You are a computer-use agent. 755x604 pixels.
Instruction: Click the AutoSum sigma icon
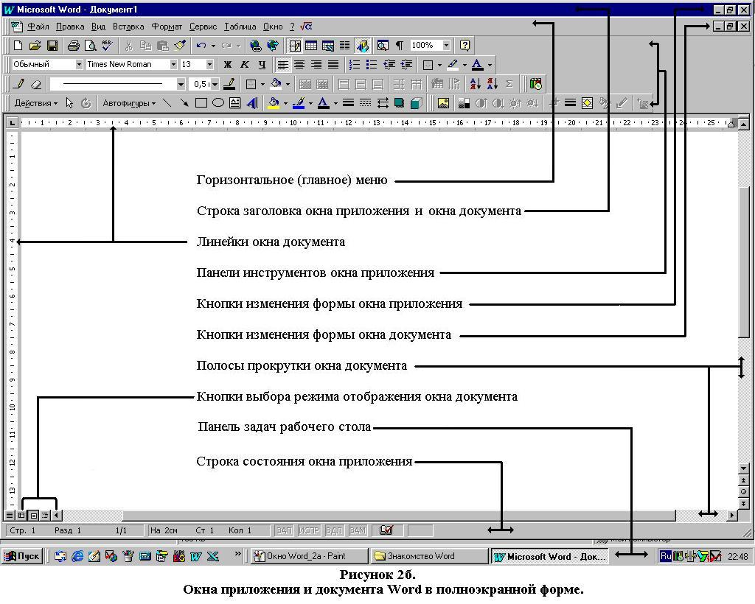coord(509,84)
